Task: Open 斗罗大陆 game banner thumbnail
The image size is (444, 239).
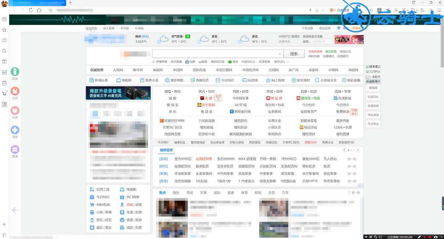Action: (x=349, y=40)
